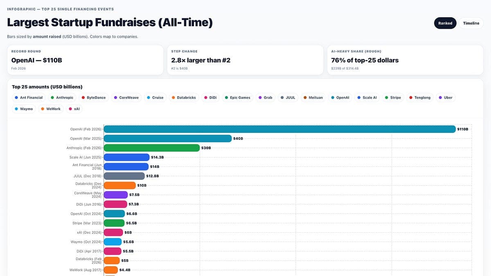The height and width of the screenshot is (276, 491).
Task: Toggle the Ant Financial legend chip
Action: 28,98
